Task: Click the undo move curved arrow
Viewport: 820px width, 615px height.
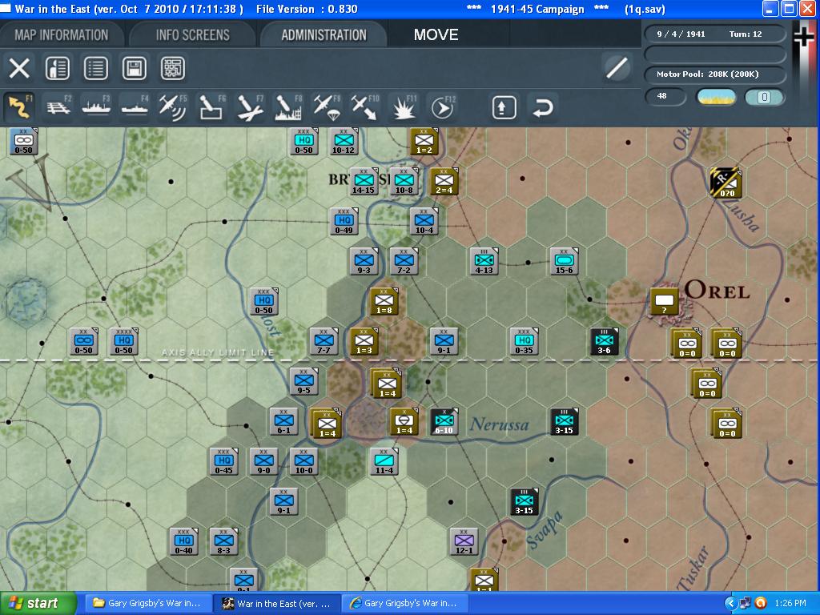Action: click(x=542, y=108)
